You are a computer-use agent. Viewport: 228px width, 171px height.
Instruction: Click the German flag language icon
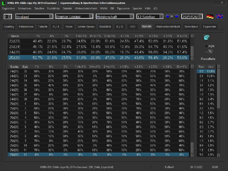[x=210, y=17]
